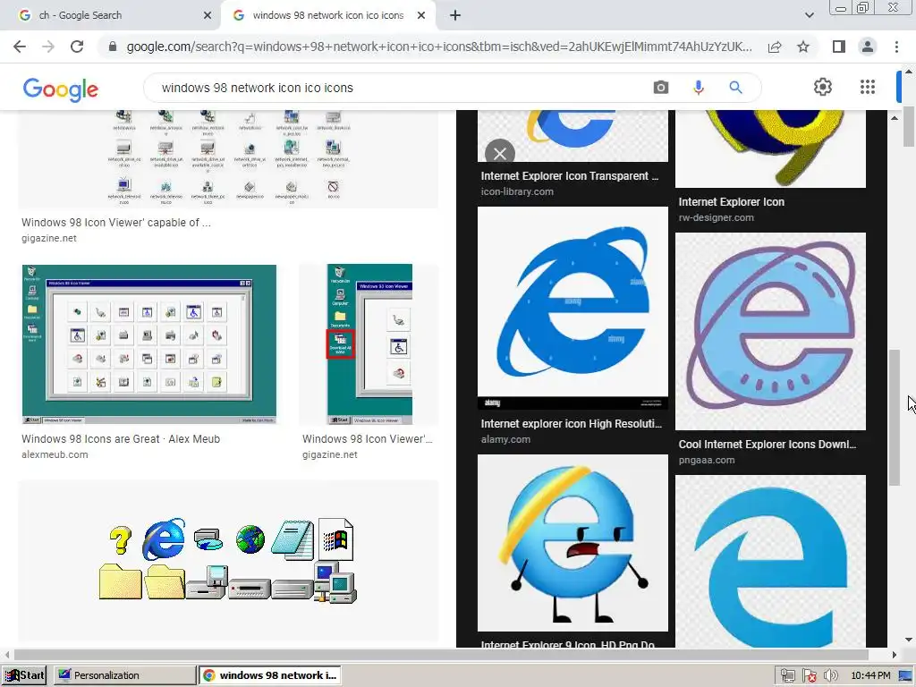Reload the current page
The image size is (916, 687).
coord(77,47)
